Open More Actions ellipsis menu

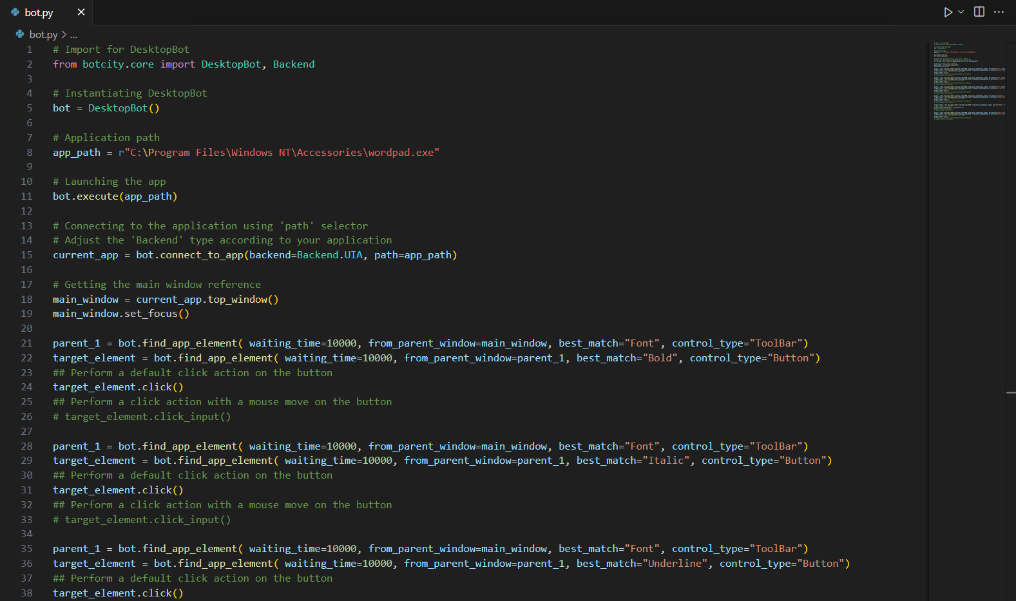coord(999,12)
